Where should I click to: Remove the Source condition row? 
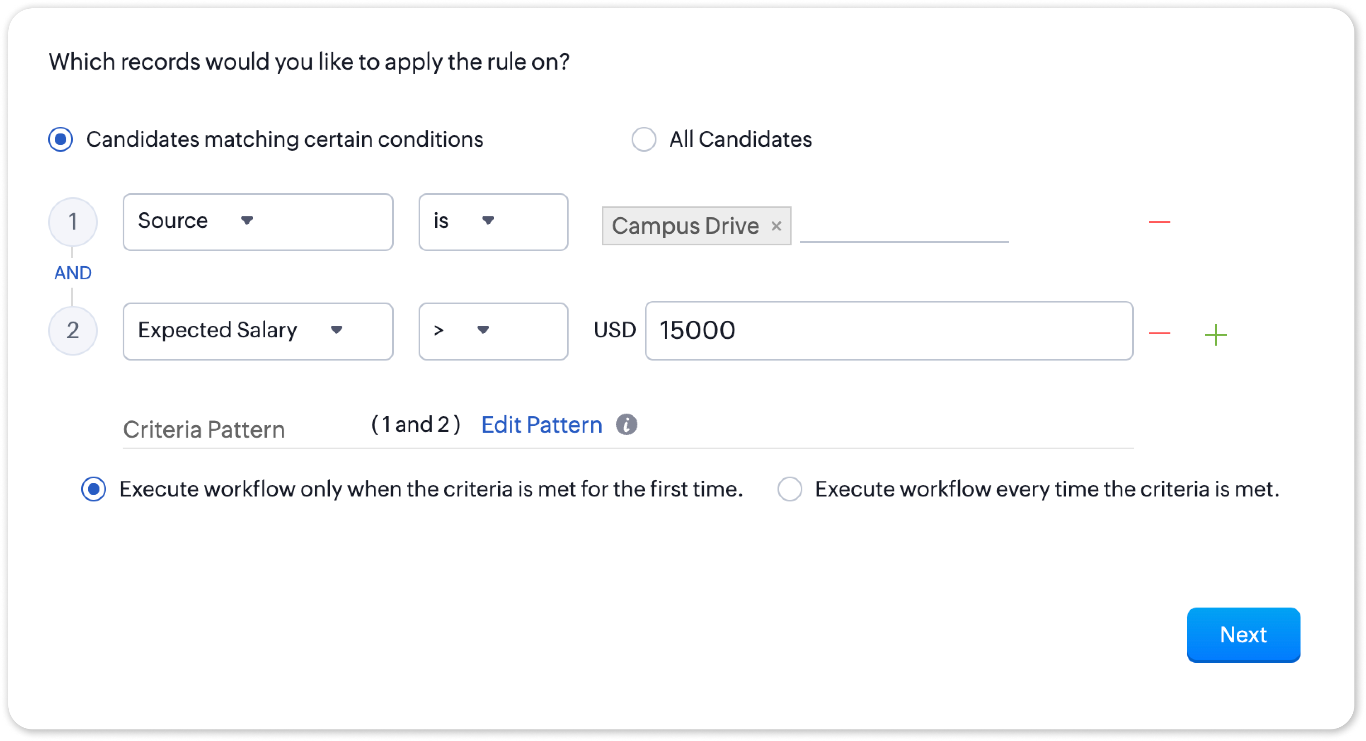(x=1159, y=222)
